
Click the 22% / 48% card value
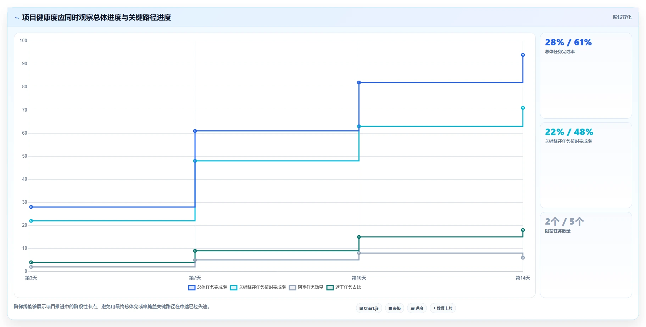(x=569, y=132)
